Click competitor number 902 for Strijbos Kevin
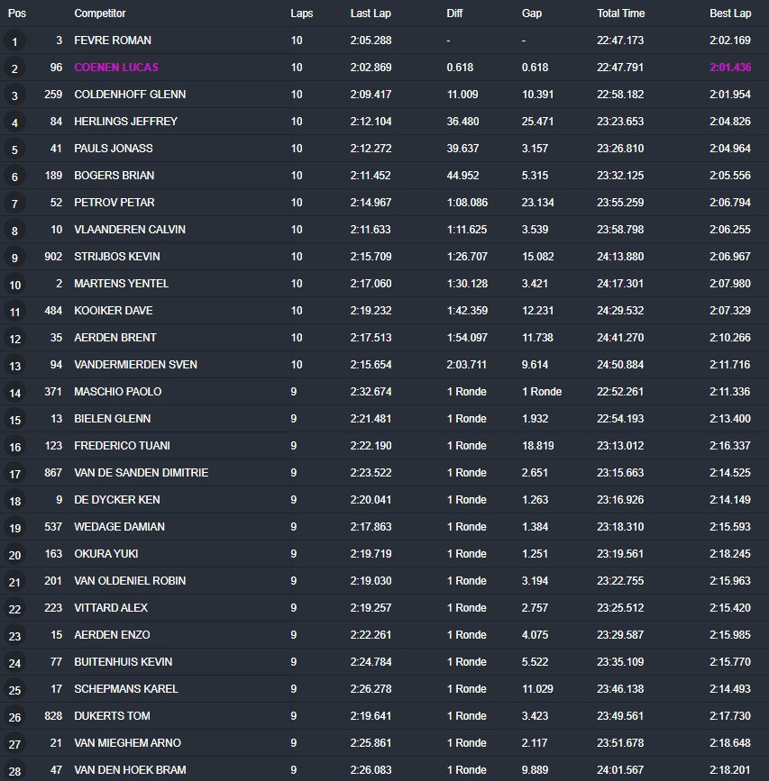The height and width of the screenshot is (781, 769). pos(53,257)
